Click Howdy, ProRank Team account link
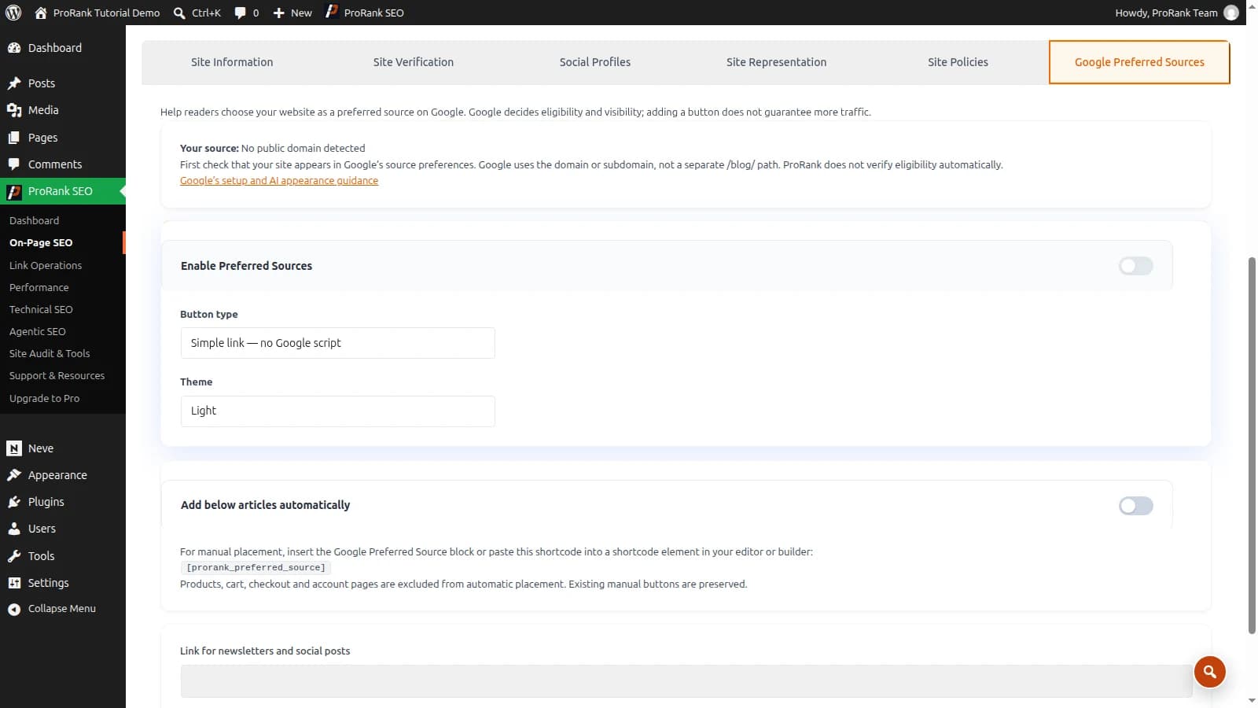Screen dimensions: 1258x708 [x=1177, y=13]
